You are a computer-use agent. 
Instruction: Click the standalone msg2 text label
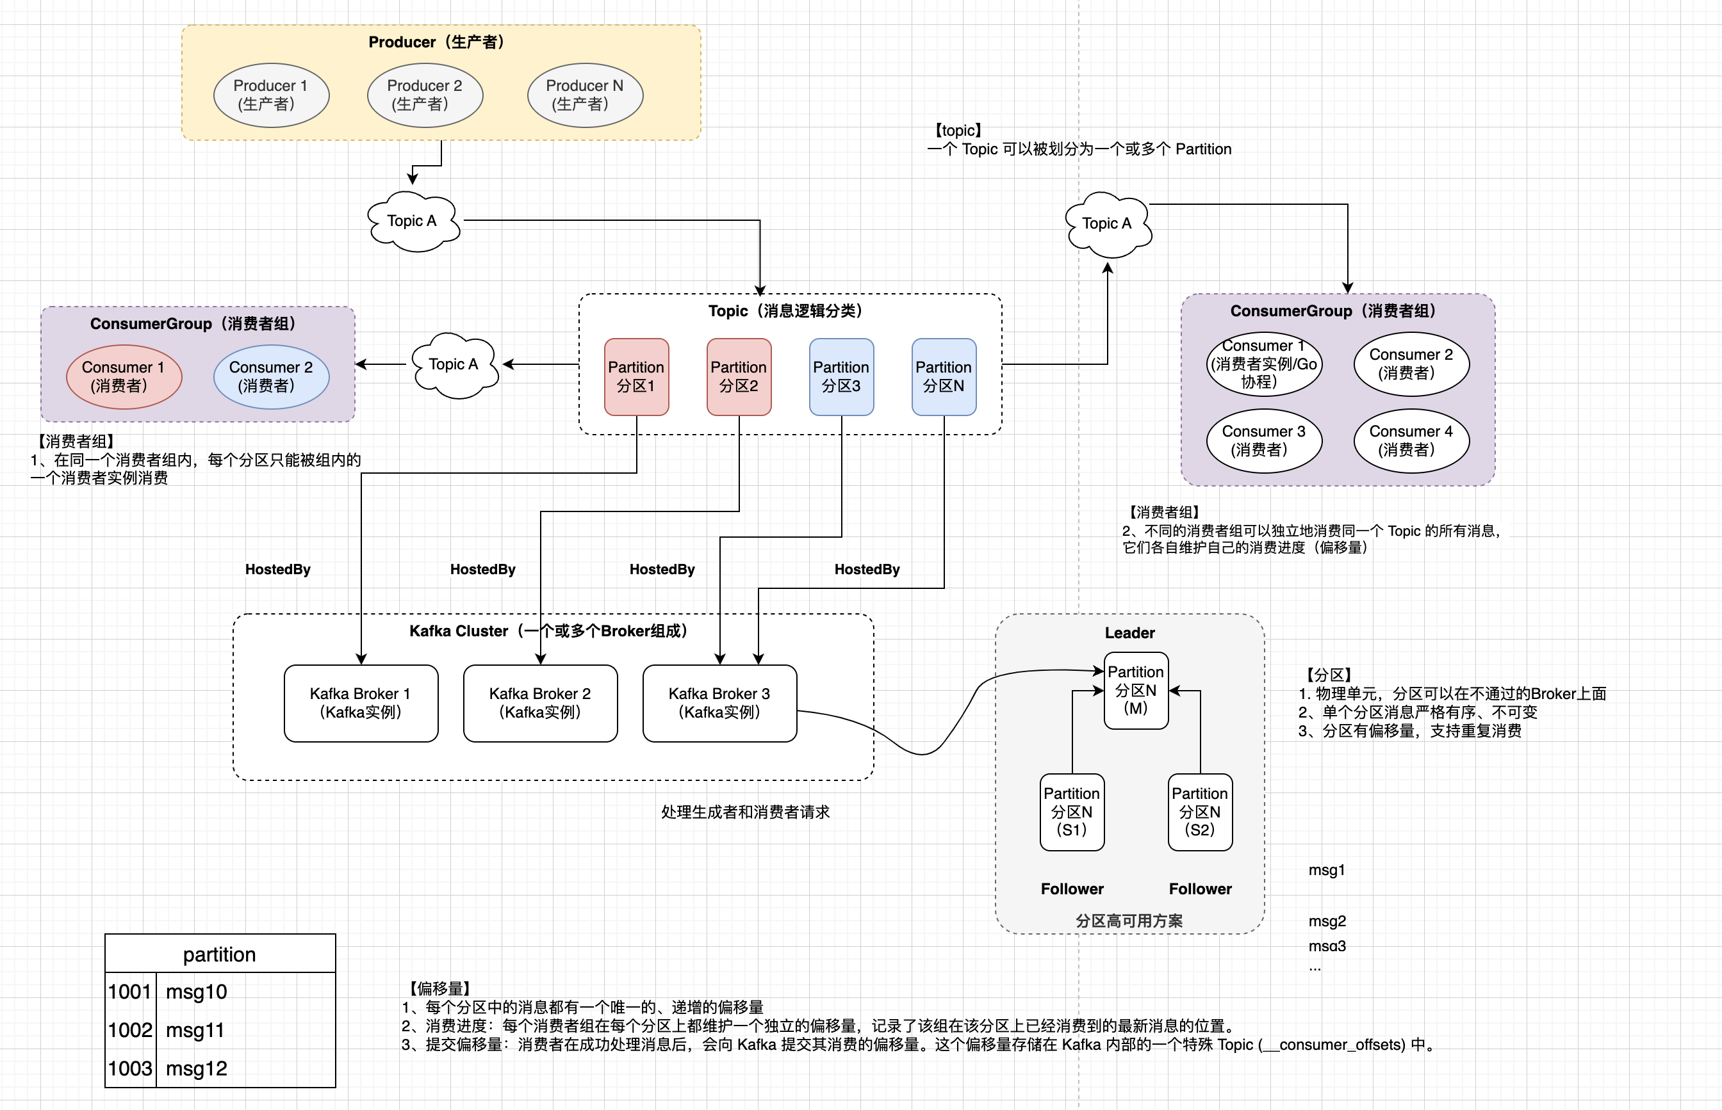coord(1327,921)
